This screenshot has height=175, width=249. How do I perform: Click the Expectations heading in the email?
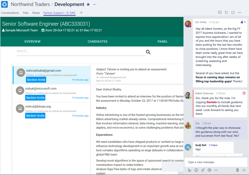coord(104,135)
